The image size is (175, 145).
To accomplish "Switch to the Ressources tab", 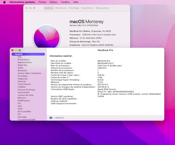I will pyautogui.click(x=102, y=8).
